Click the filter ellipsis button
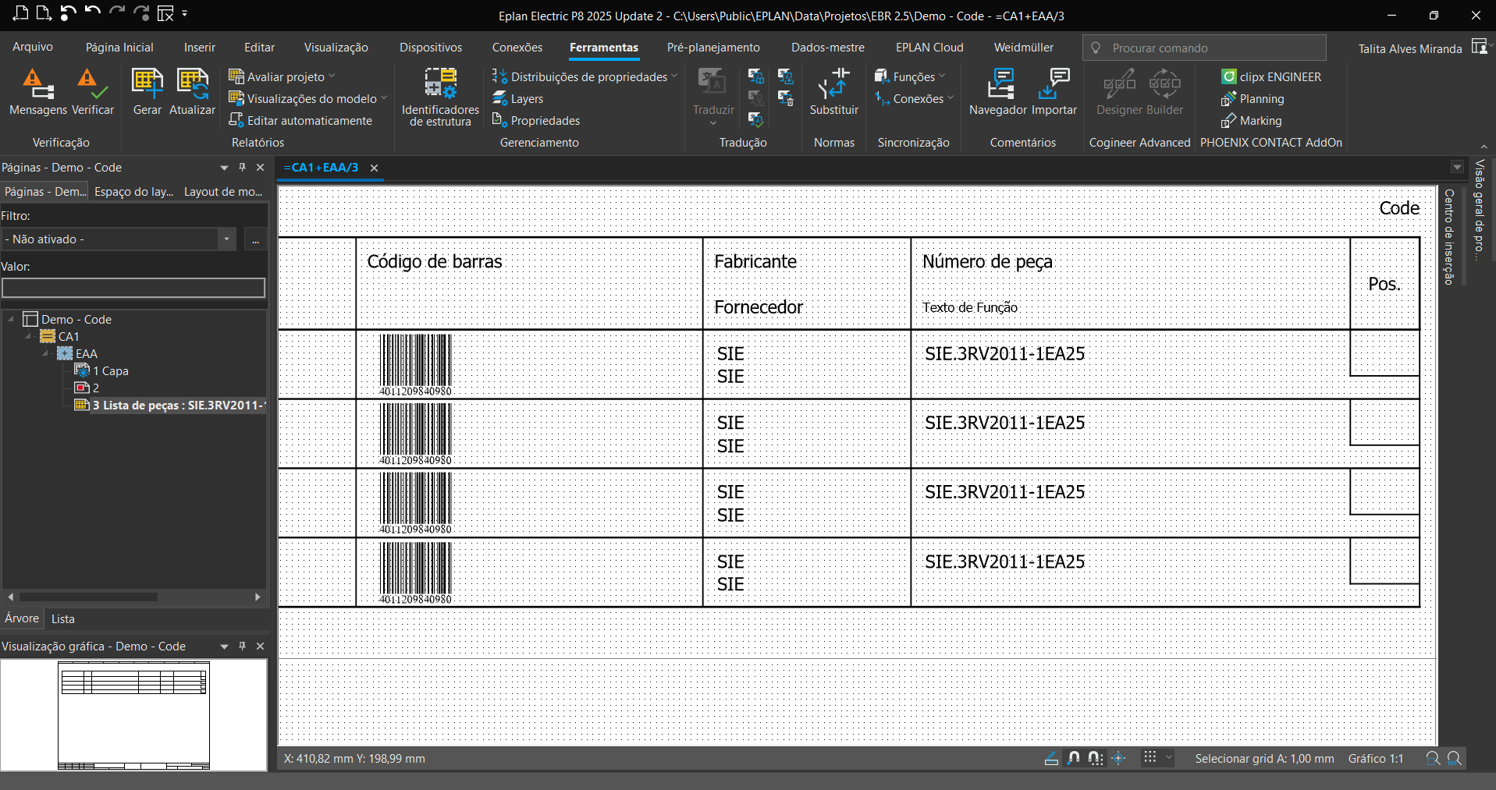The height and width of the screenshot is (790, 1496). pos(255,239)
